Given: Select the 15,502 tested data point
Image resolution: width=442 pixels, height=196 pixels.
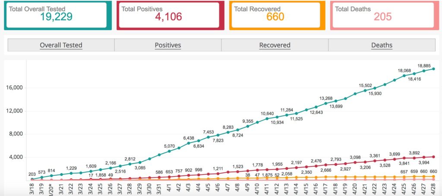Looking at the screenshot, I should click(x=365, y=90).
